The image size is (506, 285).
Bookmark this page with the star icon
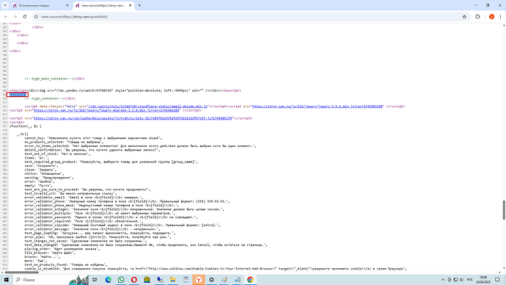[464, 16]
